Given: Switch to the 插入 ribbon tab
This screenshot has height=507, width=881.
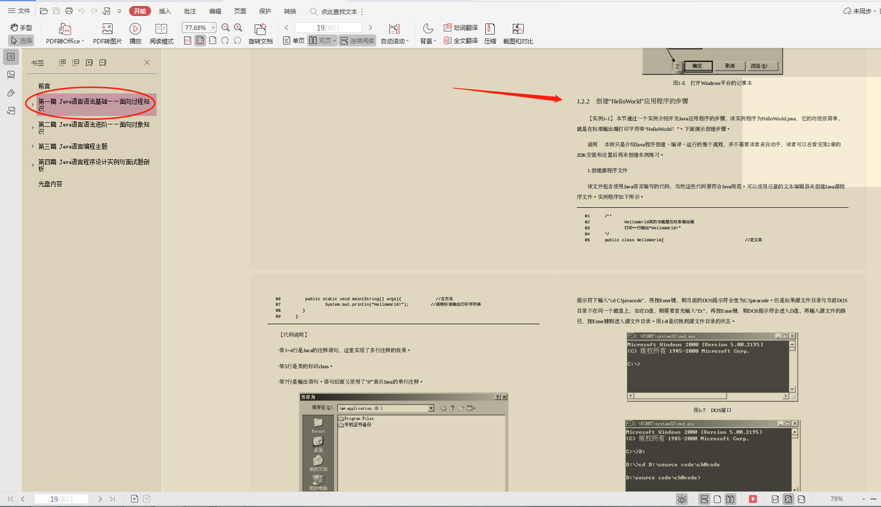Looking at the screenshot, I should [x=165, y=11].
